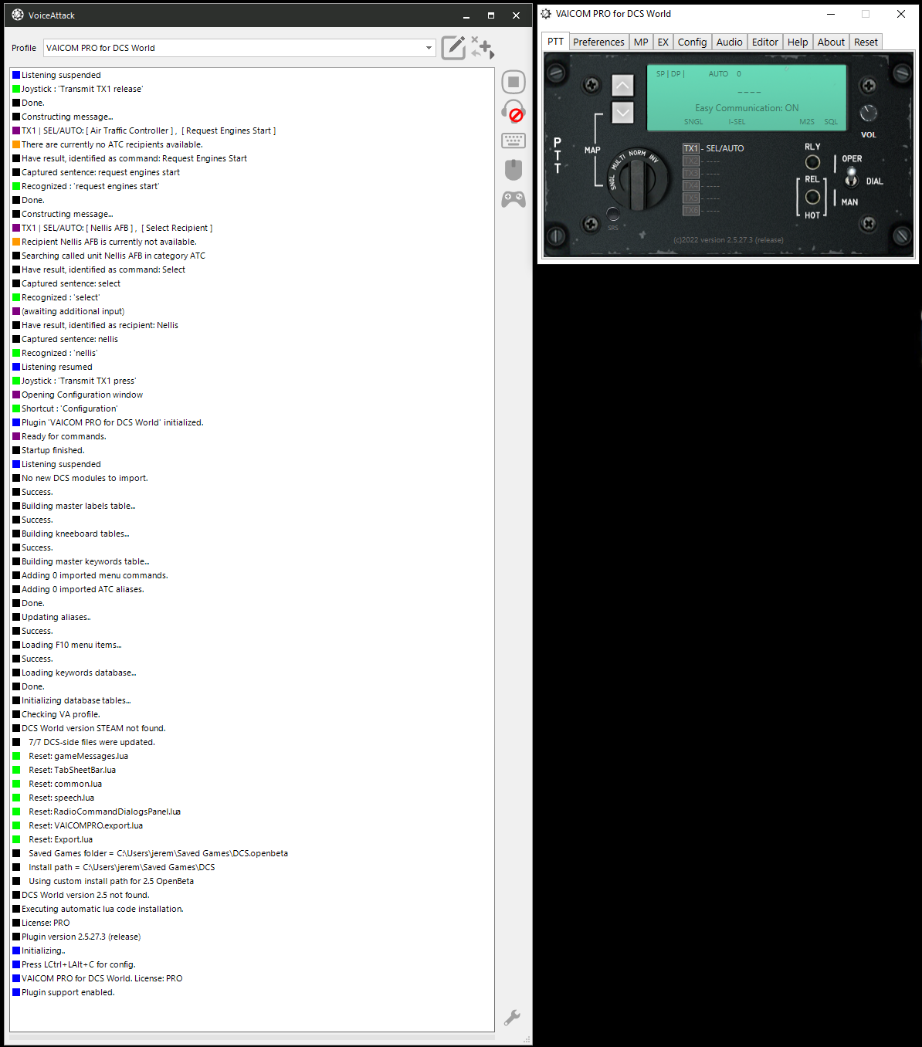Minimize the VoiceAttack window
Viewport: 922px width, 1047px height.
pyautogui.click(x=466, y=15)
